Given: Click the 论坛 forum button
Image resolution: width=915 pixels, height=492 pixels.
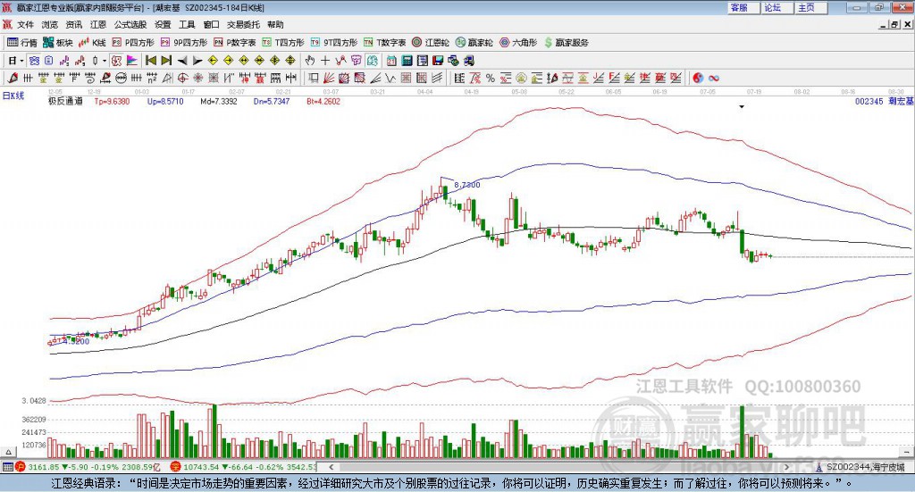Looking at the screenshot, I should (x=778, y=7).
